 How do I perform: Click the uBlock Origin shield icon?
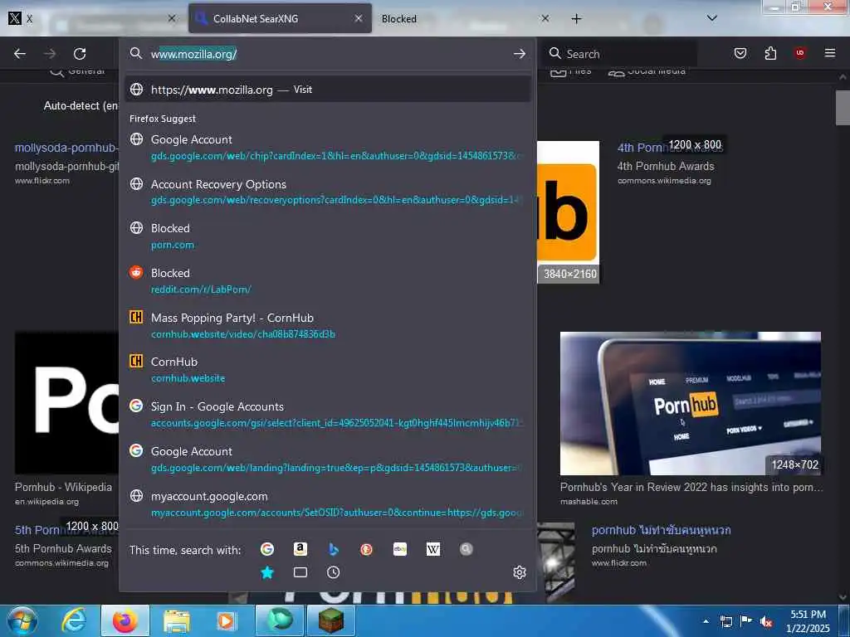pyautogui.click(x=800, y=53)
